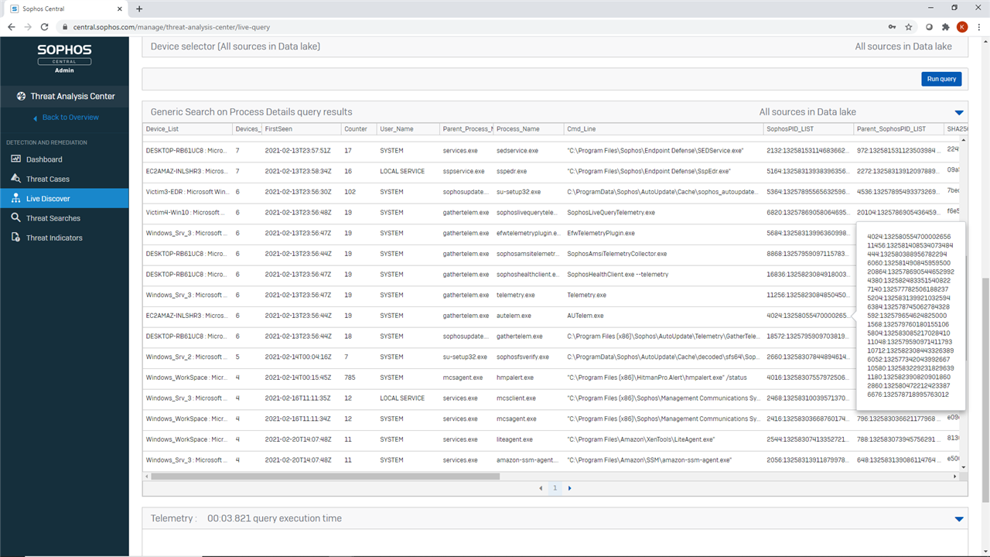
Task: Sort by the FirstSeen column header
Action: pos(301,128)
